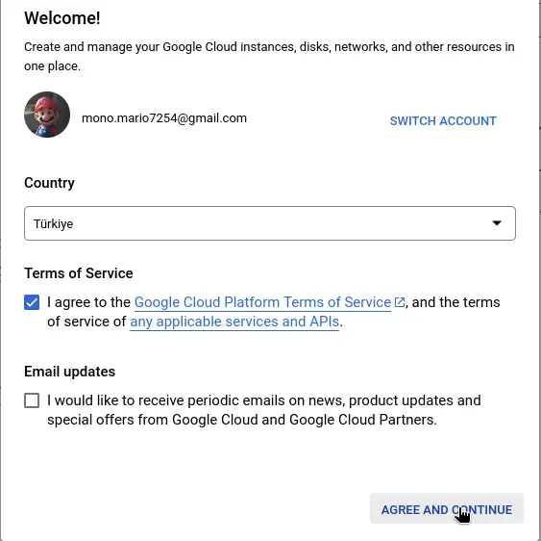This screenshot has height=541, width=541.
Task: Enable the Email updates checkbox
Action: tap(32, 400)
